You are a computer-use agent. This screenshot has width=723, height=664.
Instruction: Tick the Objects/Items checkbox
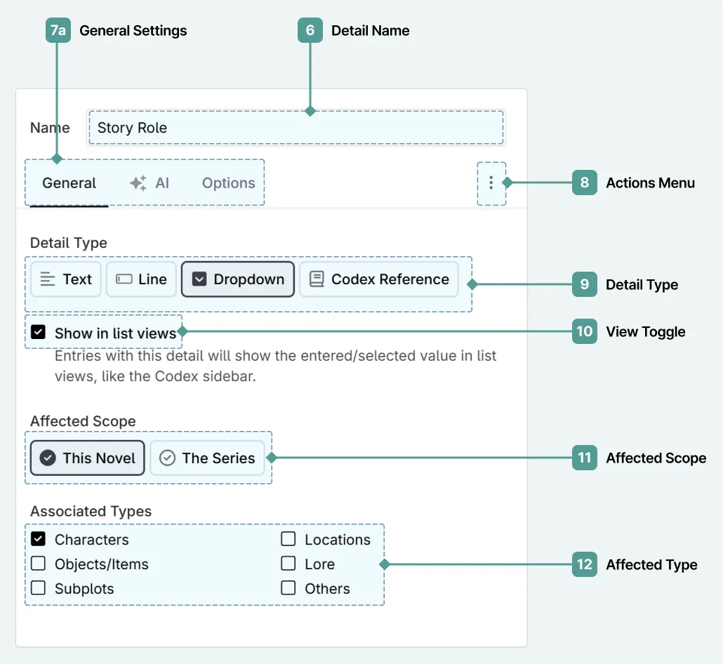pos(39,564)
